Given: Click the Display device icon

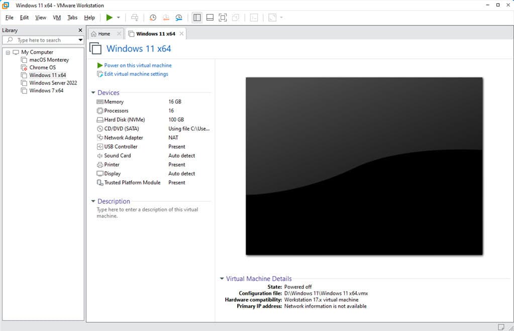Looking at the screenshot, I should [x=100, y=174].
